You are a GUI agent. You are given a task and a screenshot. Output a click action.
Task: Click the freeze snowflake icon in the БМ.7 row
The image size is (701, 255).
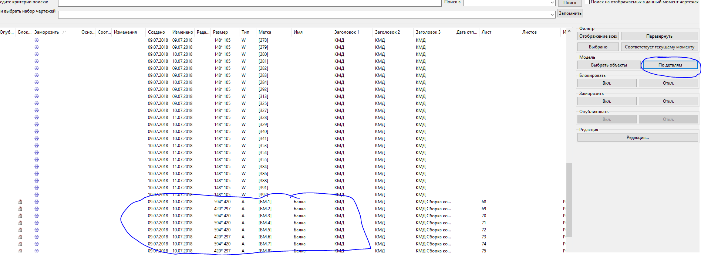[37, 244]
